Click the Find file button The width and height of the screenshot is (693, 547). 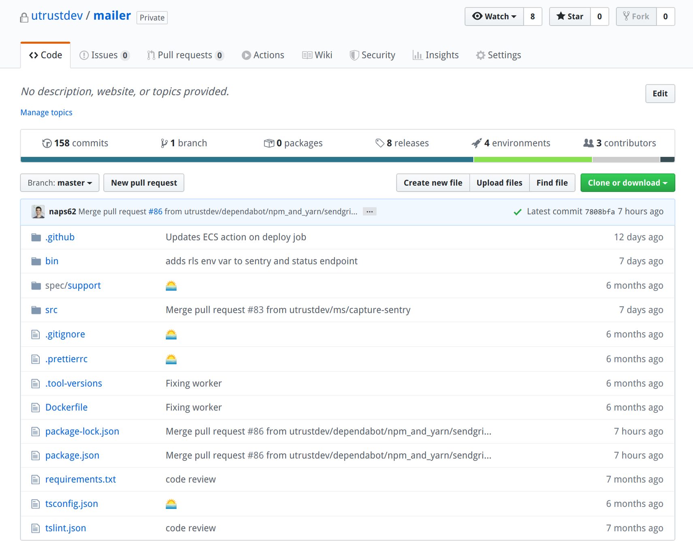tap(552, 183)
